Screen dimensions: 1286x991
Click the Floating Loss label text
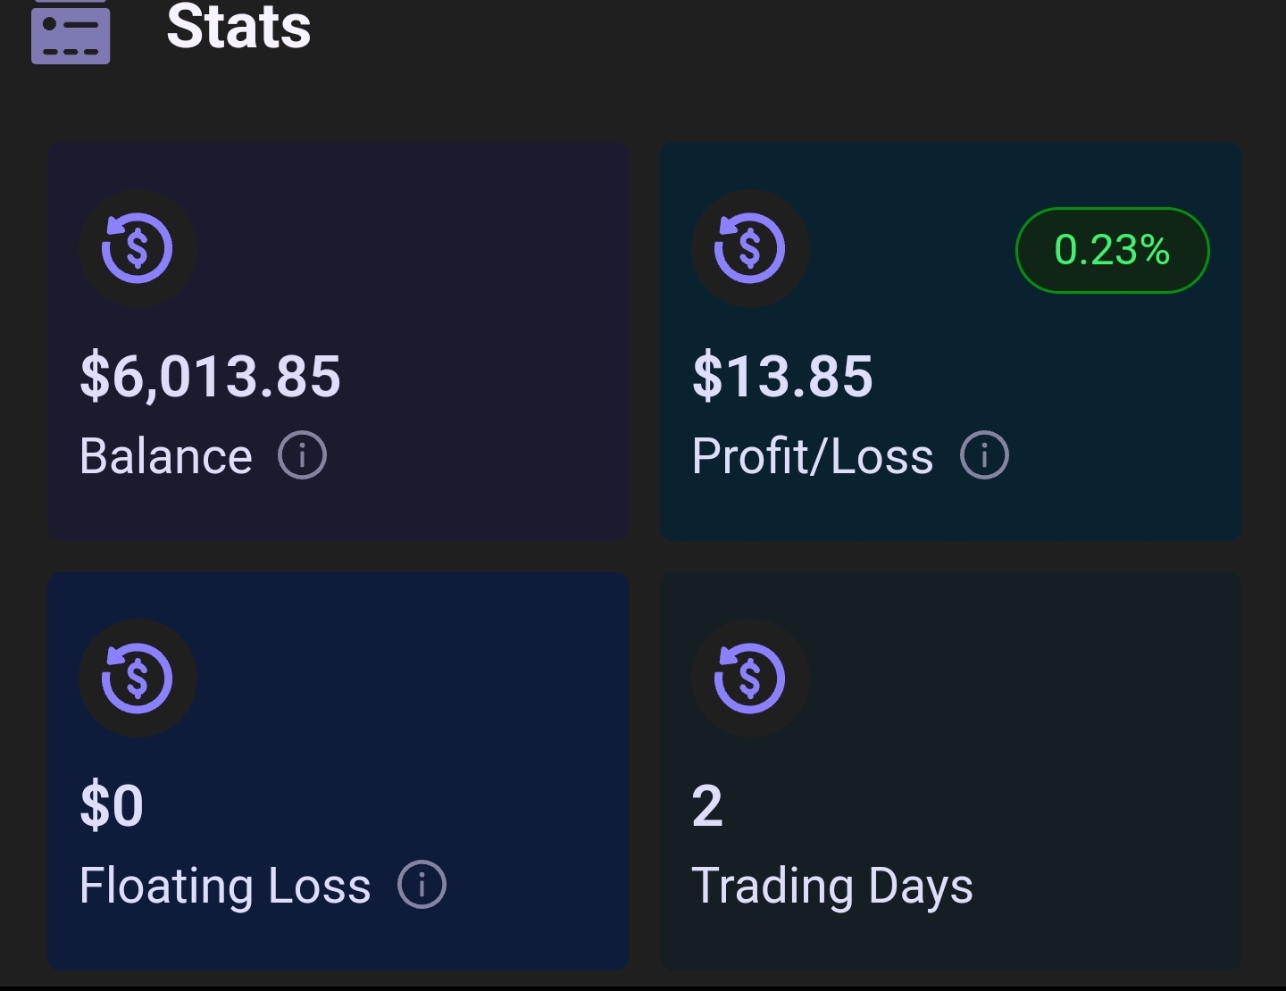(225, 886)
